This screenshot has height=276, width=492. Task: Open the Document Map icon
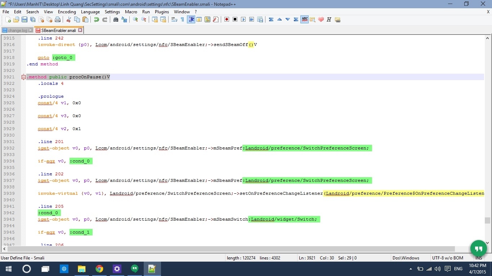(207, 19)
